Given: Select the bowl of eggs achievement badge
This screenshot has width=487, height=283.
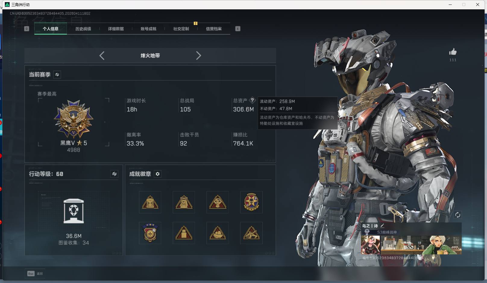Looking at the screenshot, I should click(218, 233).
